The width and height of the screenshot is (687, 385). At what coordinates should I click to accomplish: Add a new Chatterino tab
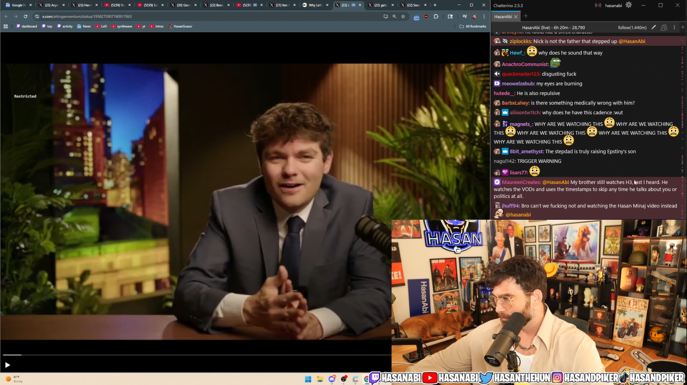[526, 16]
